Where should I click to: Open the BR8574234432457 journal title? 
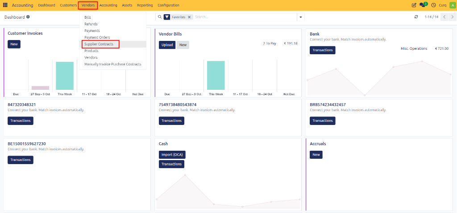pyautogui.click(x=328, y=104)
